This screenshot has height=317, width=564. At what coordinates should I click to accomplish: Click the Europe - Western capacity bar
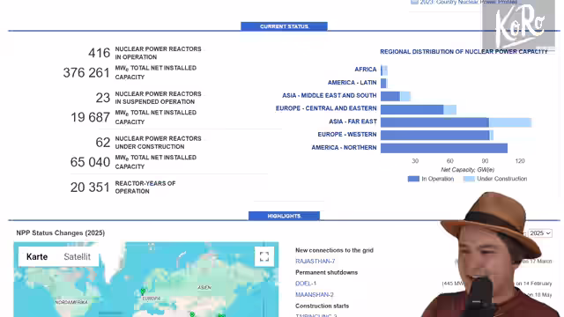tap(437, 135)
